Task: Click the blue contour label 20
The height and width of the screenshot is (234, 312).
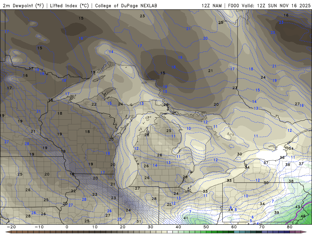Action: [x=206, y=38]
